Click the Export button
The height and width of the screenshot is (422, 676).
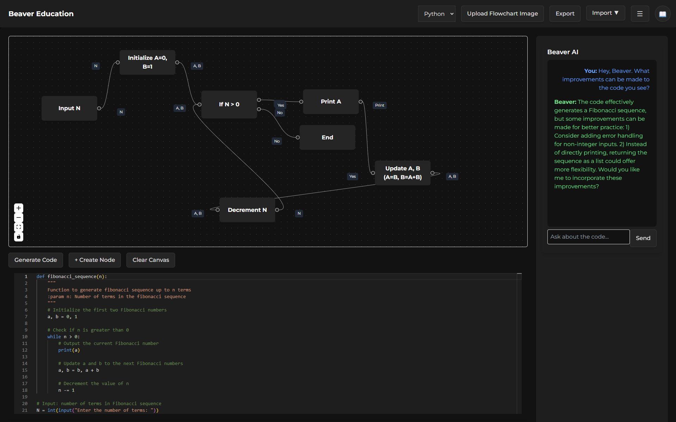[x=565, y=14]
